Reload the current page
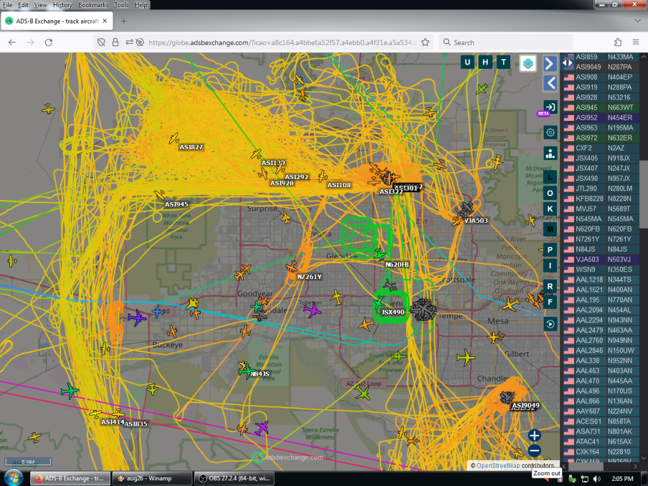Image resolution: width=648 pixels, height=486 pixels. click(x=48, y=42)
